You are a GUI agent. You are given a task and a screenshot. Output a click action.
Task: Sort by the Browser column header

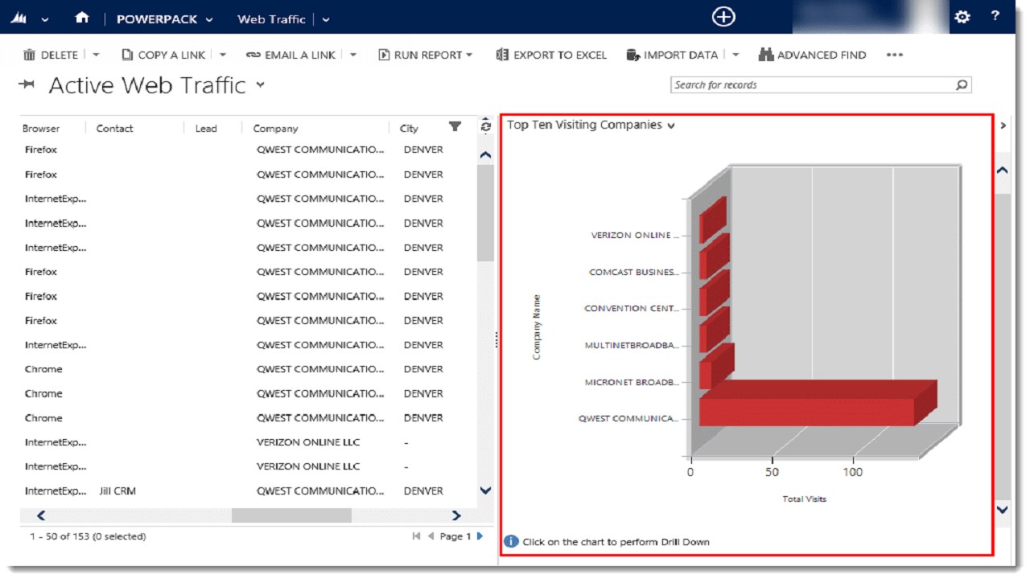click(x=41, y=128)
